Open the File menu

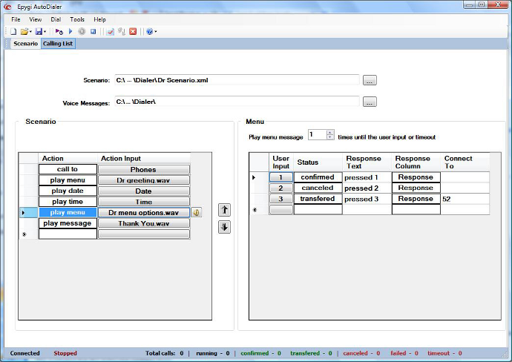coord(16,19)
